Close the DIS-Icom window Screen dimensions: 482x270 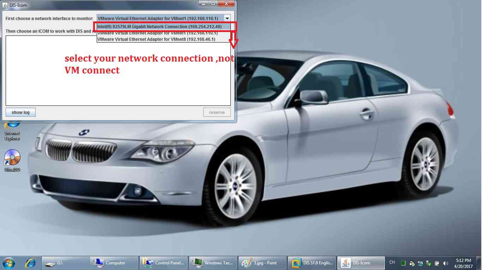pyautogui.click(x=226, y=4)
